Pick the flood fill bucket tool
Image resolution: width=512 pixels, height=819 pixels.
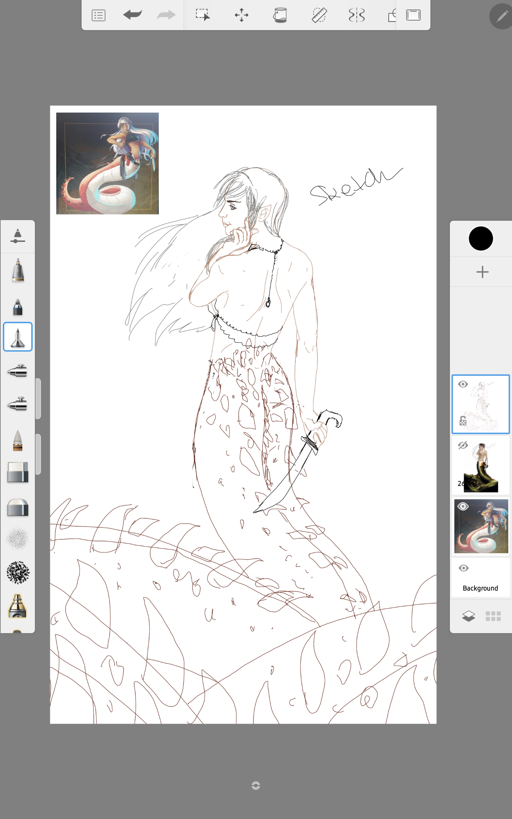click(280, 15)
